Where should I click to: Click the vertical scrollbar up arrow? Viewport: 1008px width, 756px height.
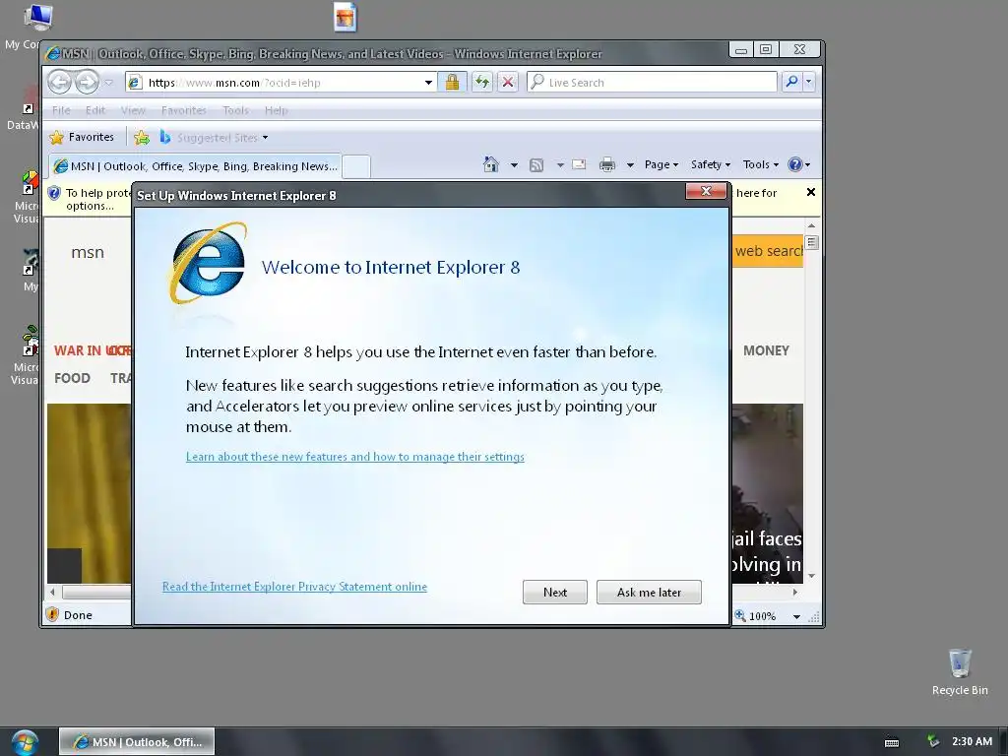click(811, 225)
